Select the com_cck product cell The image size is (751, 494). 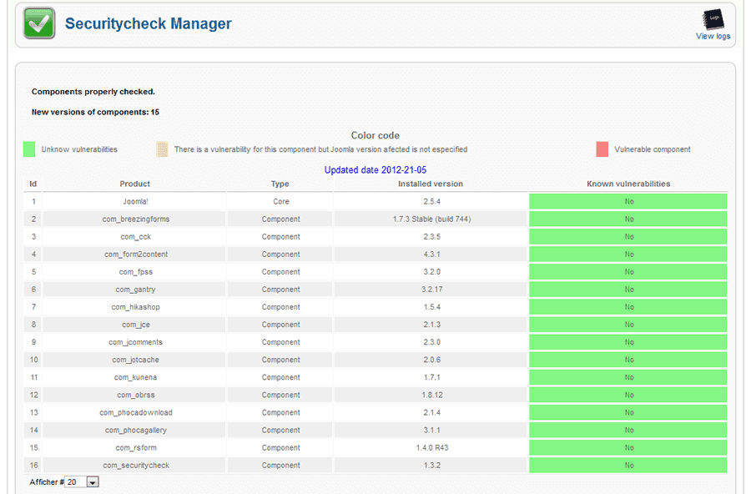coord(135,237)
